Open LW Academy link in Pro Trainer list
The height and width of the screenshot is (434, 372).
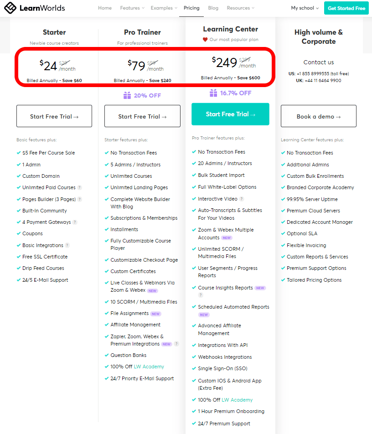(x=149, y=367)
